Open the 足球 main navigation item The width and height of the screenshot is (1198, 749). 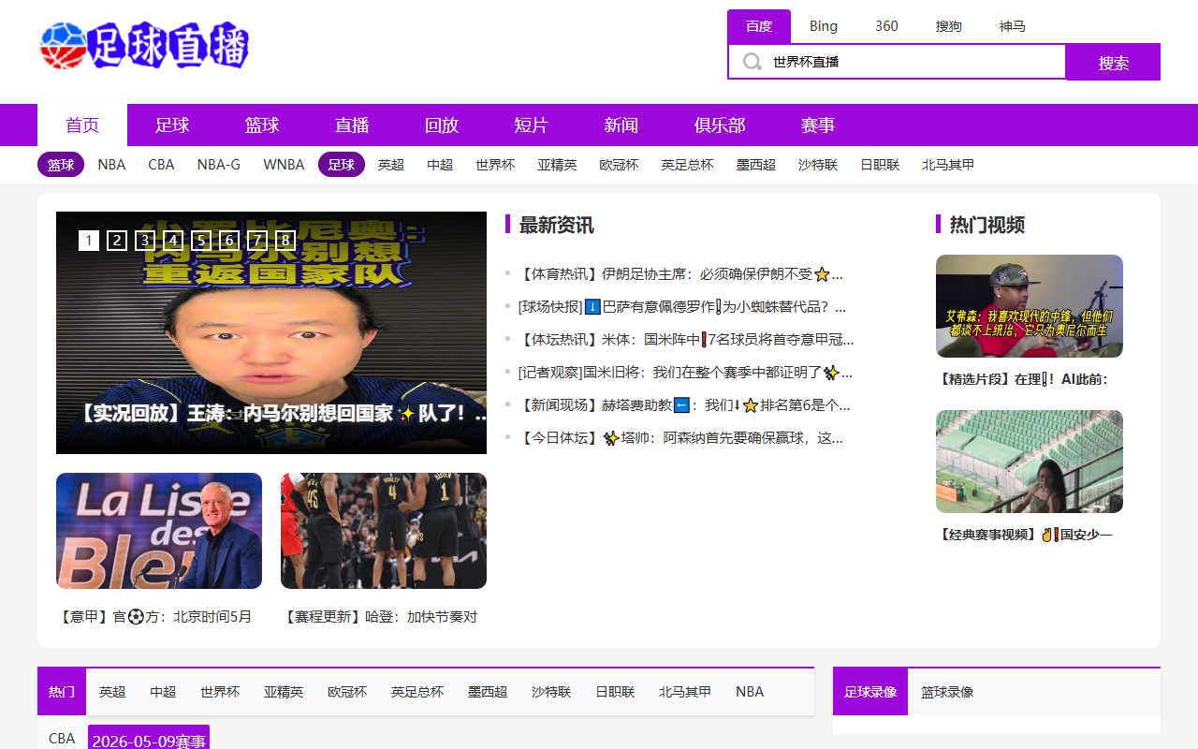[172, 125]
